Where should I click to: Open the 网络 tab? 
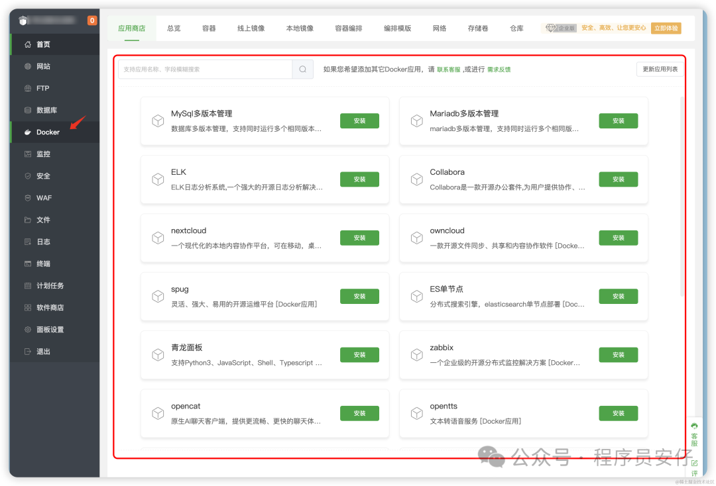440,28
